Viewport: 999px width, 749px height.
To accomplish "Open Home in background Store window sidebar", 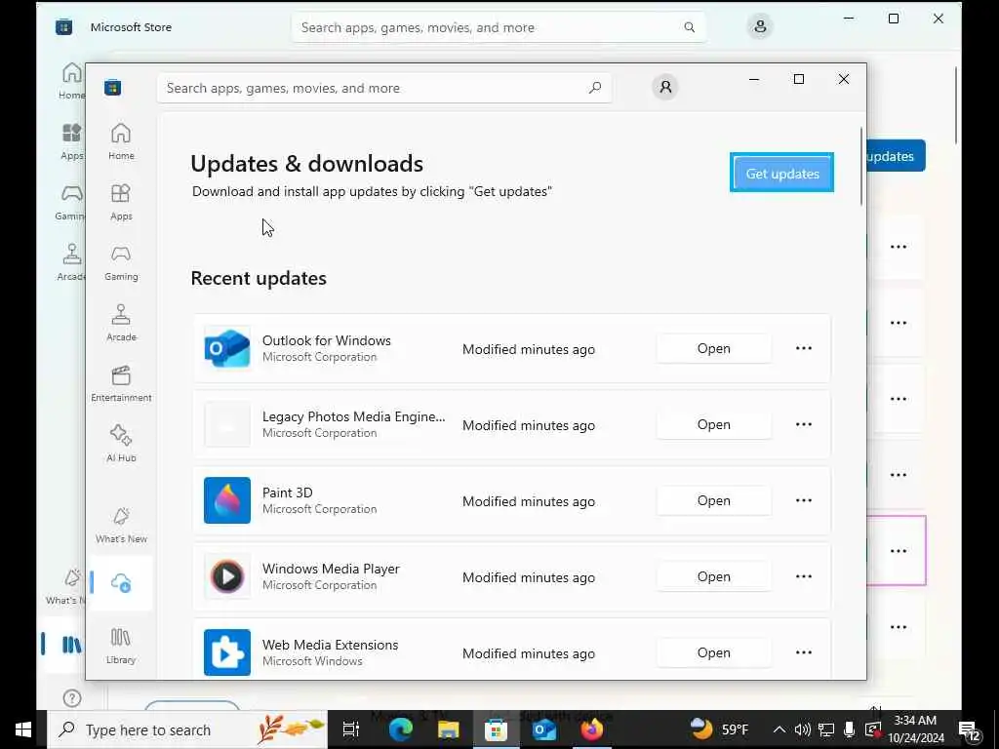I will tap(71, 81).
